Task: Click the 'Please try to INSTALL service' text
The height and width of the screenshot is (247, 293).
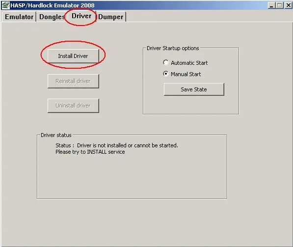Action: pyautogui.click(x=90, y=152)
